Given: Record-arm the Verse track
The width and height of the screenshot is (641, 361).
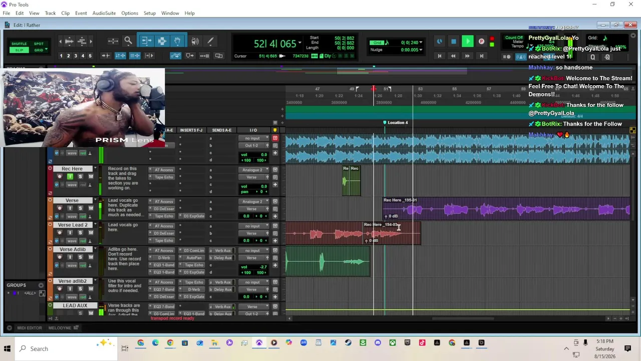Looking at the screenshot, I should point(60,208).
